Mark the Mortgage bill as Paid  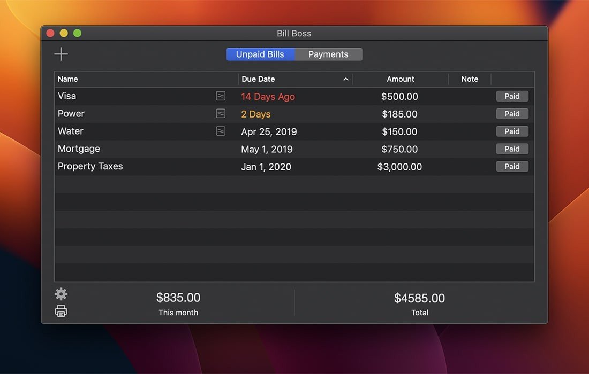click(512, 149)
